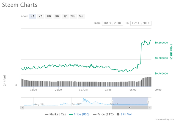The width and height of the screenshot is (176, 121).
Task: Toggle the Price (USD) series
Action: [79, 114]
